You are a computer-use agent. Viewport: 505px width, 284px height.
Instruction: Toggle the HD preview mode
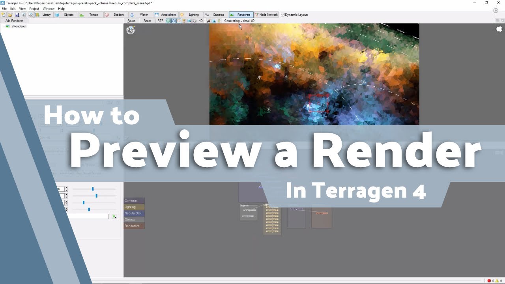pos(200,21)
